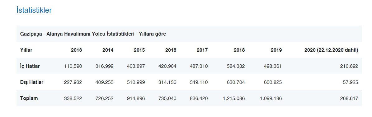Click the Yıllar column header

(26, 50)
